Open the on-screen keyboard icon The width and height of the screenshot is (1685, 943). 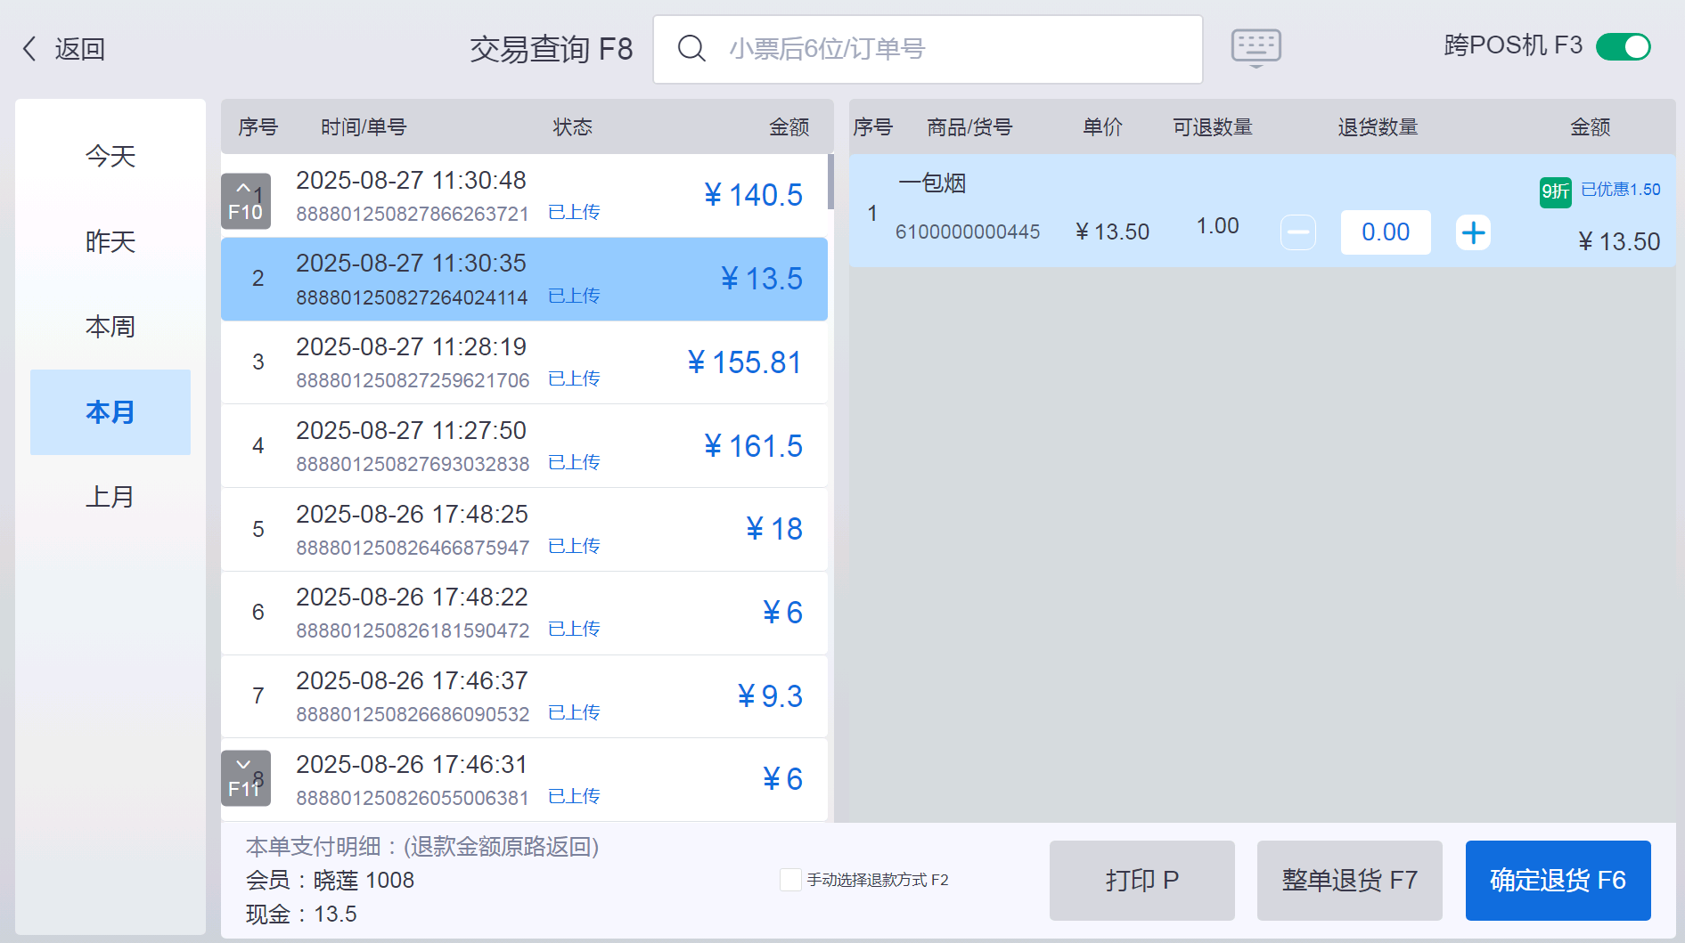[x=1256, y=47]
